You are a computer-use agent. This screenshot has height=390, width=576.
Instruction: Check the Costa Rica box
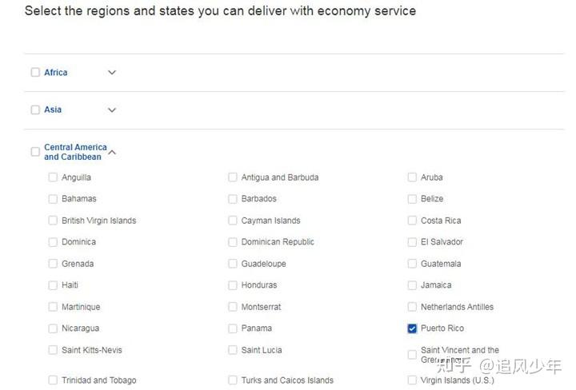click(x=412, y=221)
